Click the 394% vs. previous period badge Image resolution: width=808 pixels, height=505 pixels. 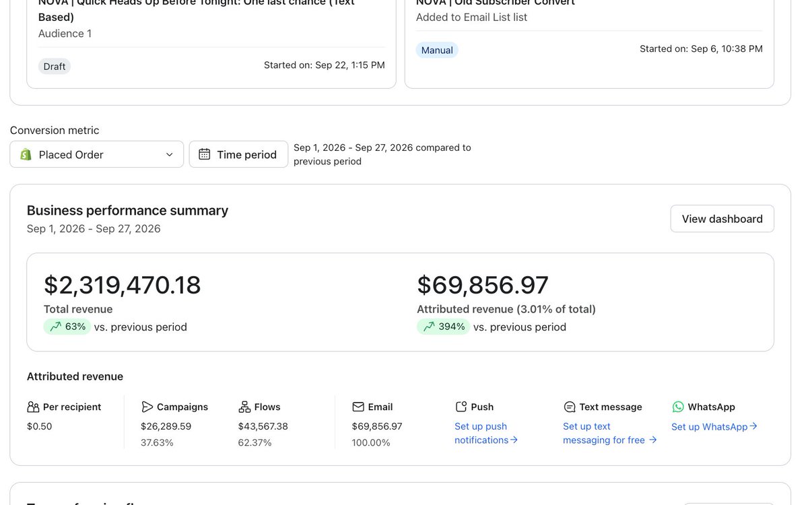coord(444,327)
